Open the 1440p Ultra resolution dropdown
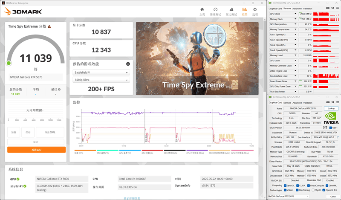Screen dimensions: 341x200 [101, 80]
